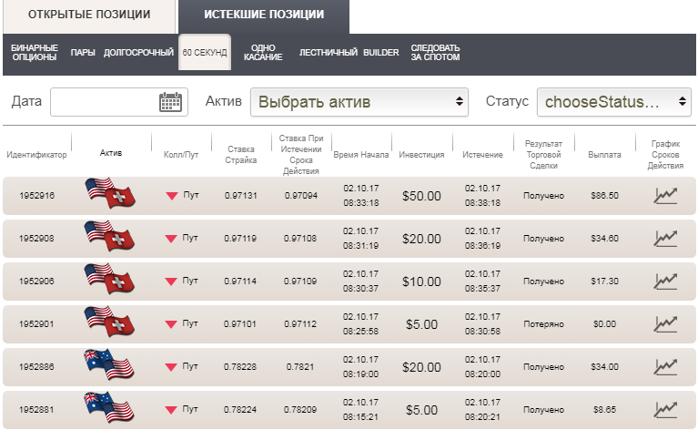This screenshot has height=430, width=698.
Task: Click USD/CHF flags icon in row 1952901
Action: [109, 322]
